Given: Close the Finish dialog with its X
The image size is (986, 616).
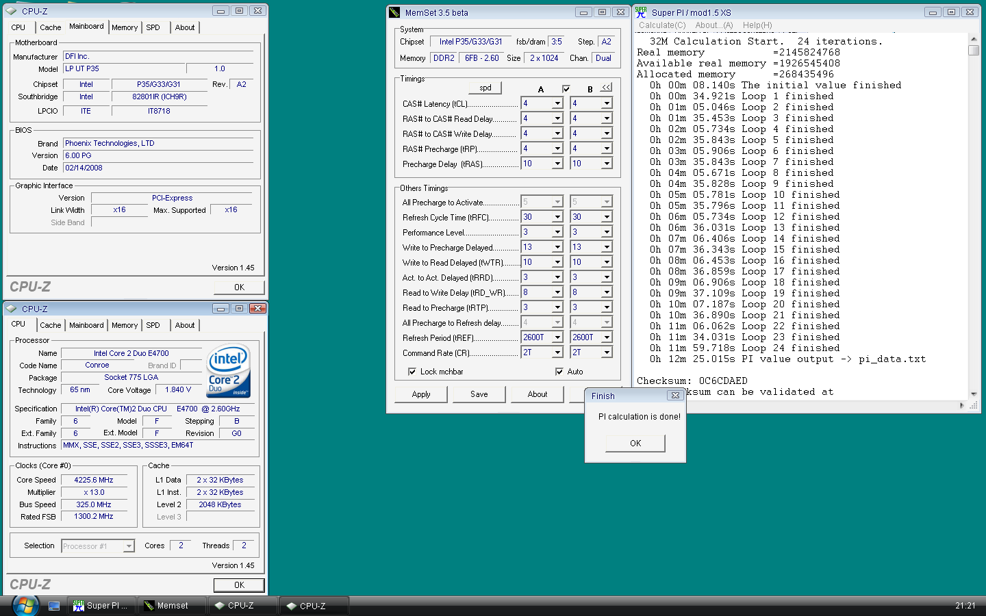Looking at the screenshot, I should click(x=675, y=396).
